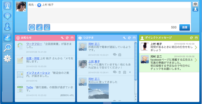Reply to 河村's train delay post
The height and width of the screenshot is (104, 202).
tap(115, 55)
